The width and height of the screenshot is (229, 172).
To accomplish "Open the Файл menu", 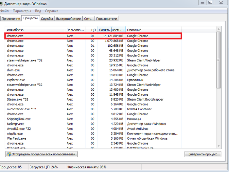I will pos(5,11).
